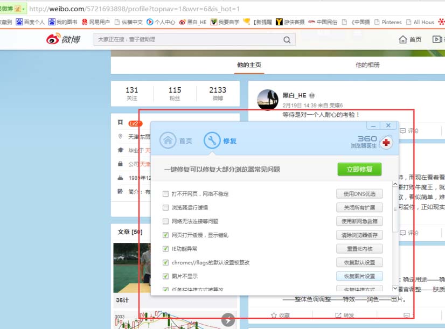Viewport: 445px width, 329px height.
Task: Click scroll down arrow in repair list
Action: pos(395,288)
